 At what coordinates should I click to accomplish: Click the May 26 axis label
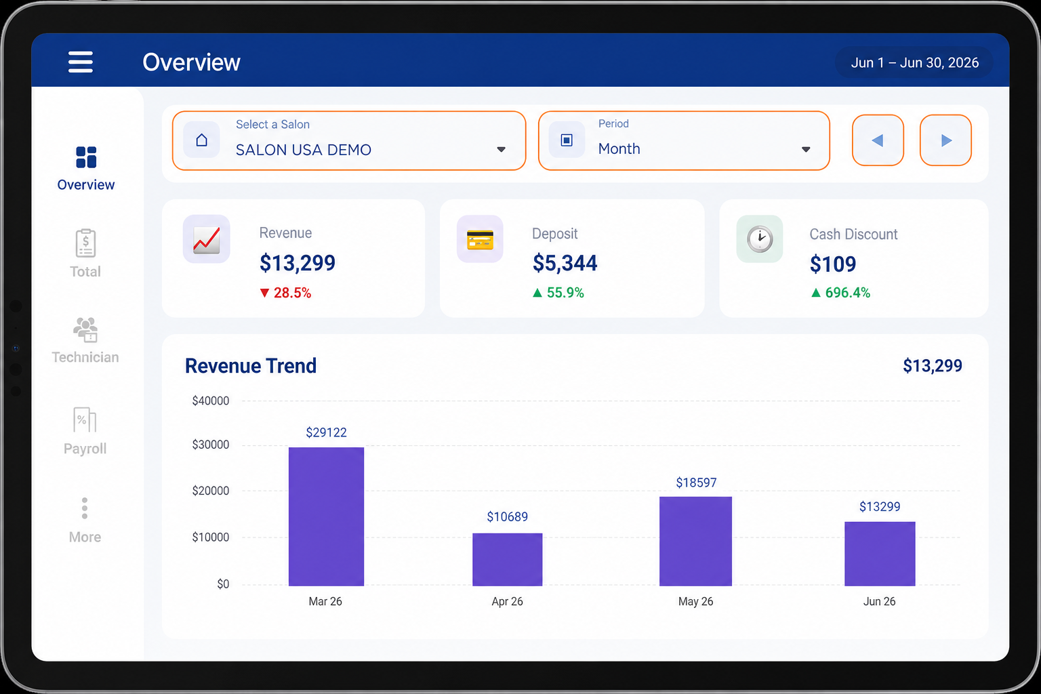click(695, 602)
